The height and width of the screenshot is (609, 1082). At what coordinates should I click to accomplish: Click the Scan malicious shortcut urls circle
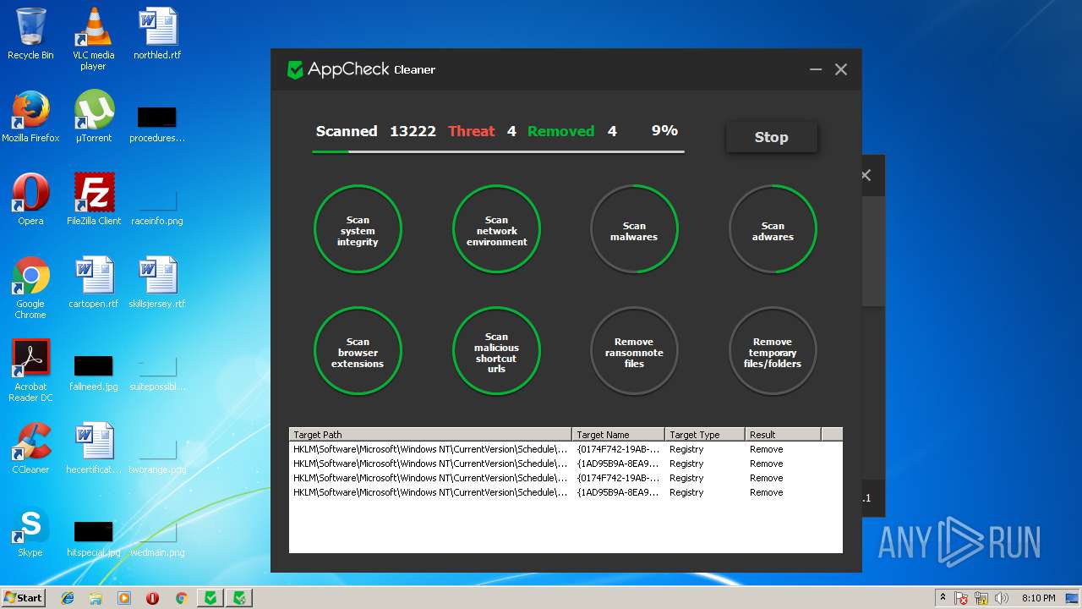[x=496, y=351]
